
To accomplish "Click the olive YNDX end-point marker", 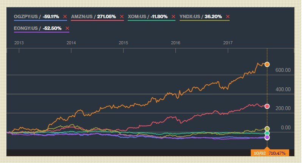I will (267, 129).
